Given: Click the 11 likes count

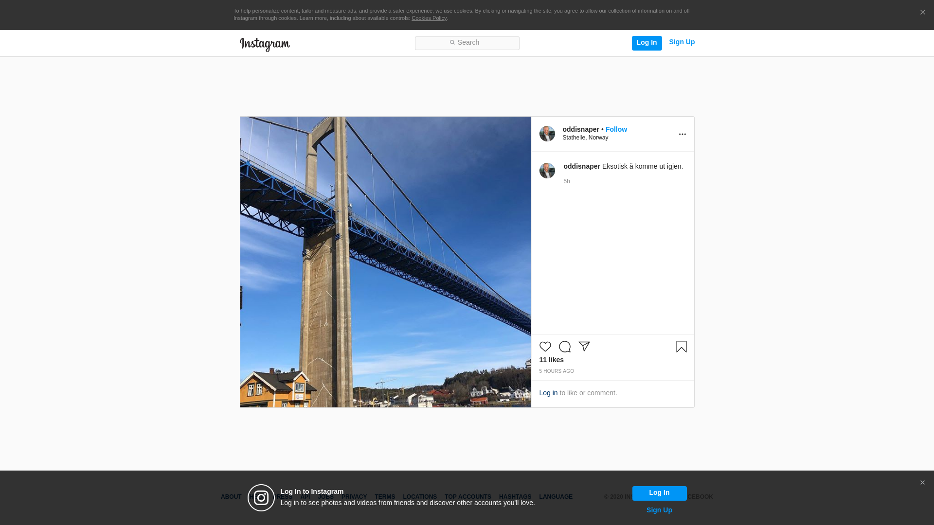Looking at the screenshot, I should pyautogui.click(x=551, y=360).
